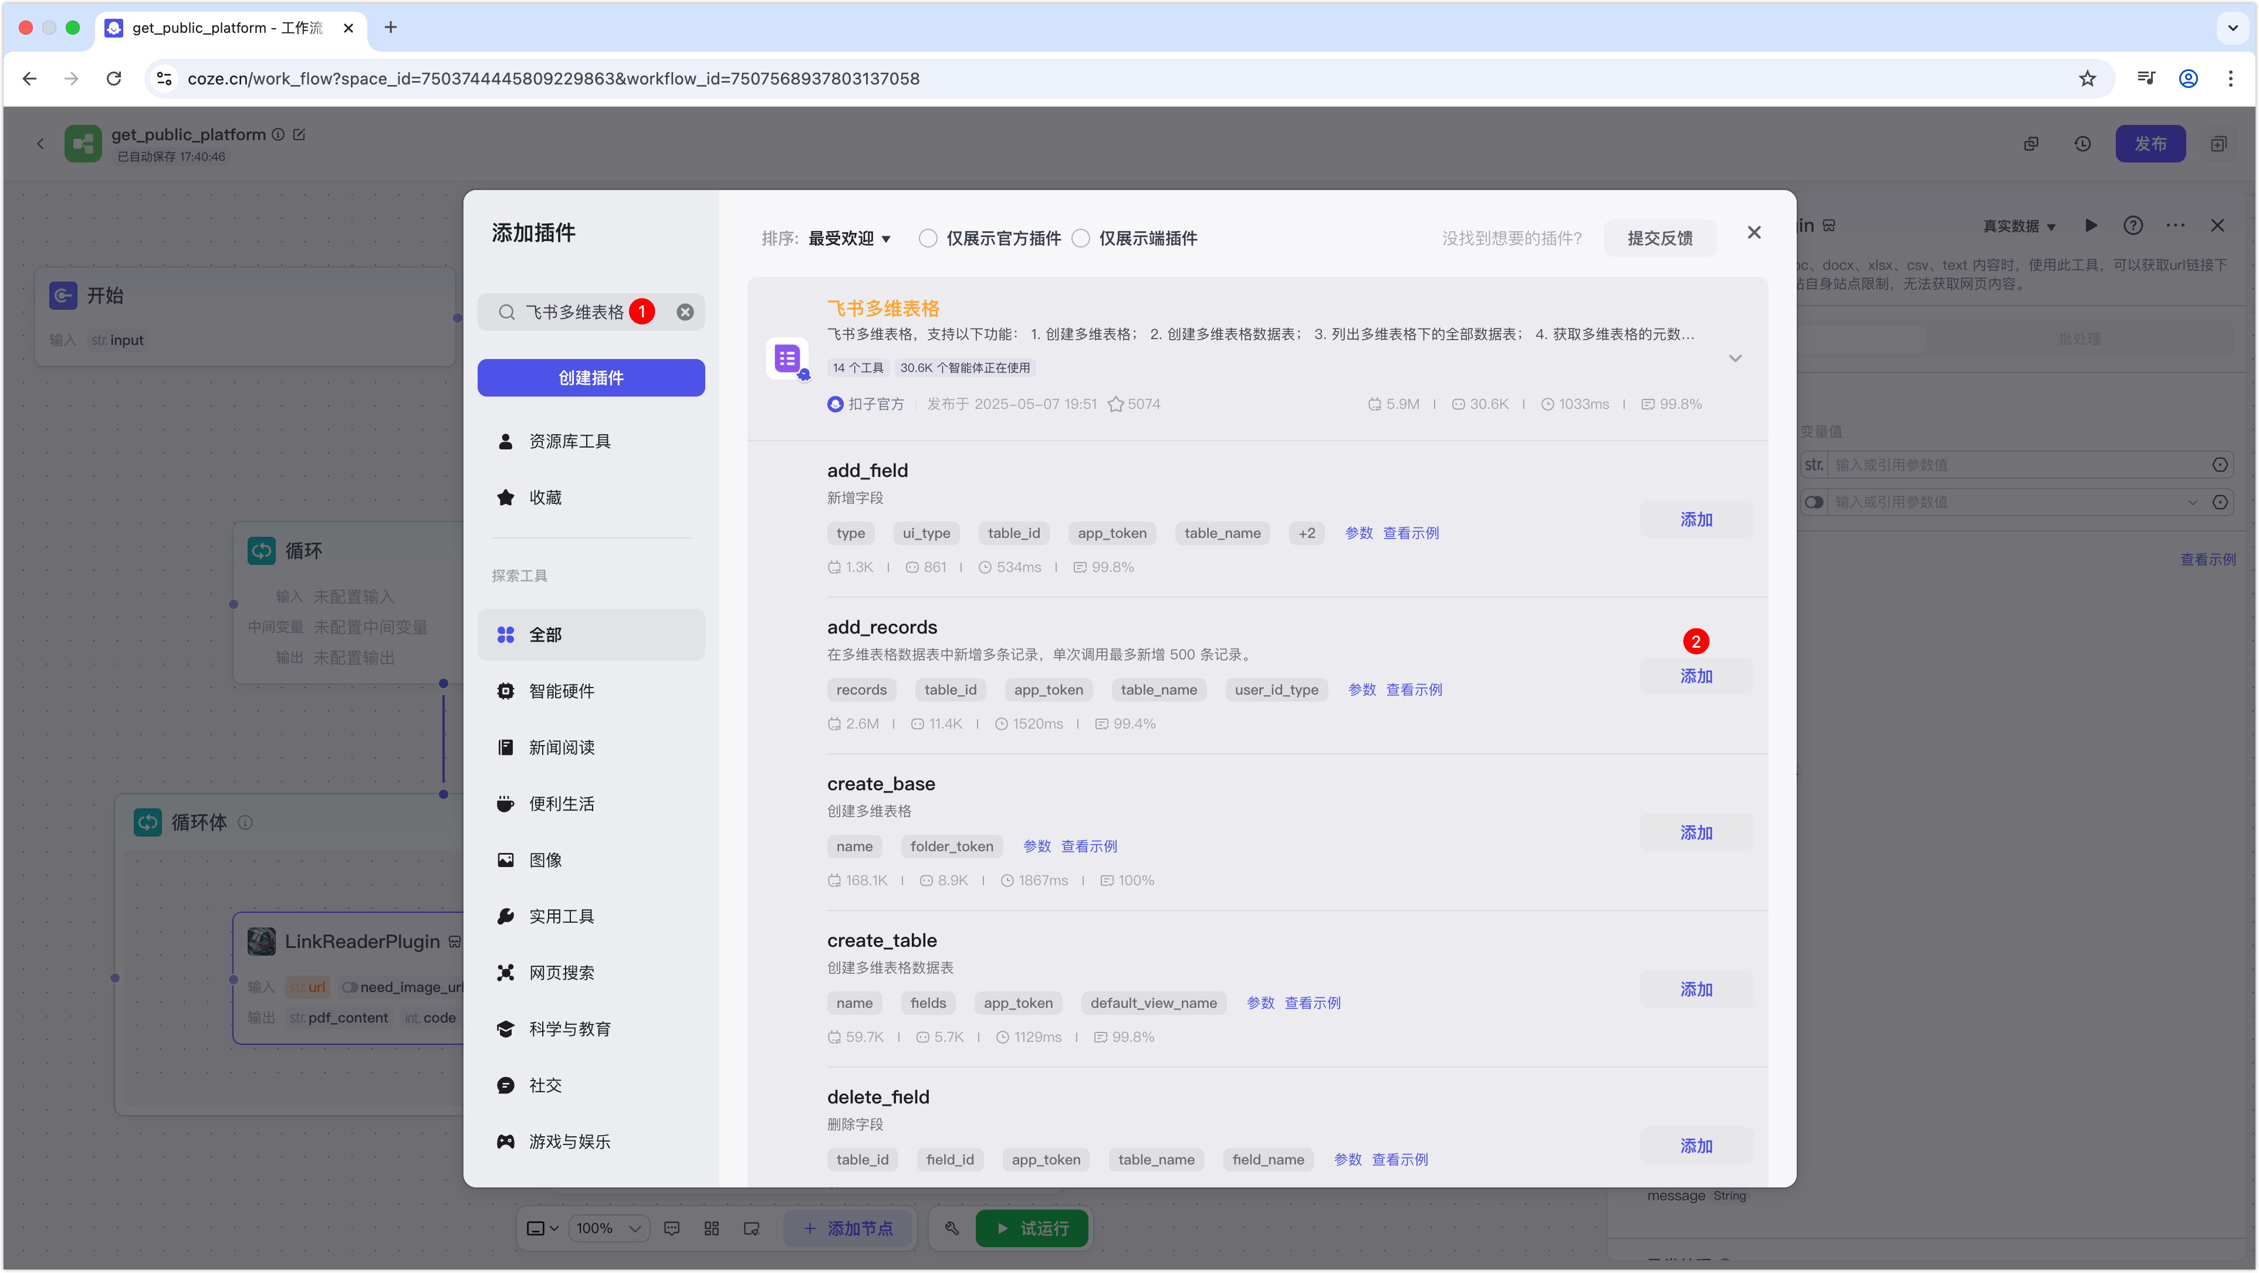The width and height of the screenshot is (2259, 1273).
Task: Open the 100% zoom level dropdown
Action: pos(610,1228)
